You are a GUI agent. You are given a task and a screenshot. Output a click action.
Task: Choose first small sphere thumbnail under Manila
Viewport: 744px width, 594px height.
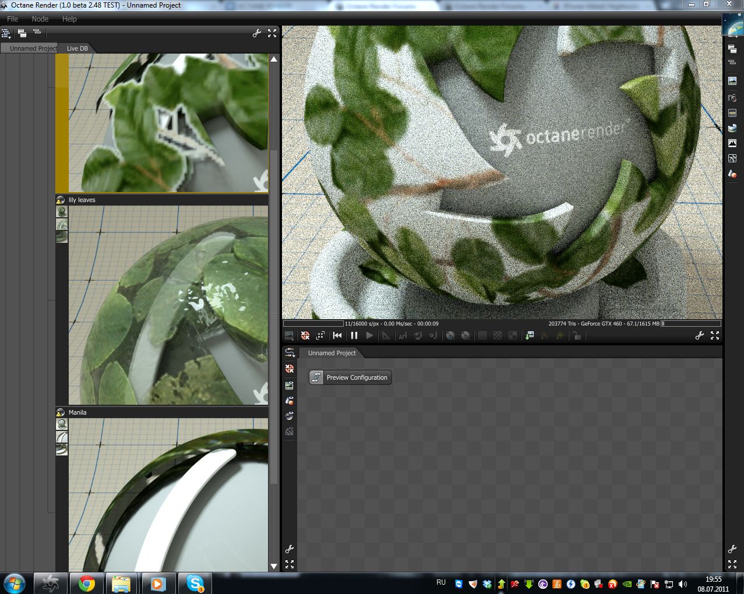pos(62,424)
